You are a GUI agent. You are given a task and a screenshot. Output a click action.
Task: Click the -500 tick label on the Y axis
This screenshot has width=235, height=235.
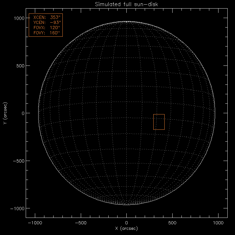pos(18,161)
